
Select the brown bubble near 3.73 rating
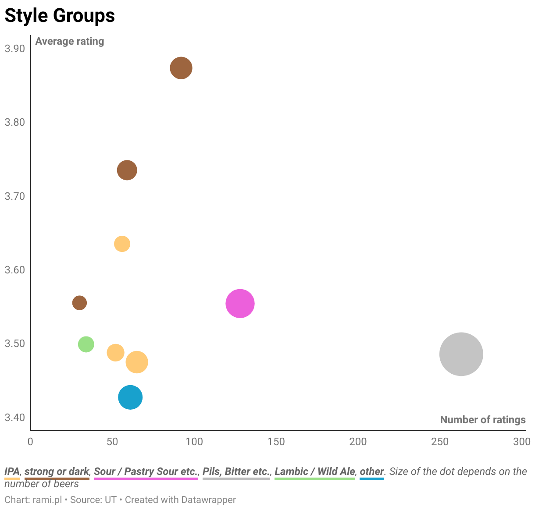(127, 170)
